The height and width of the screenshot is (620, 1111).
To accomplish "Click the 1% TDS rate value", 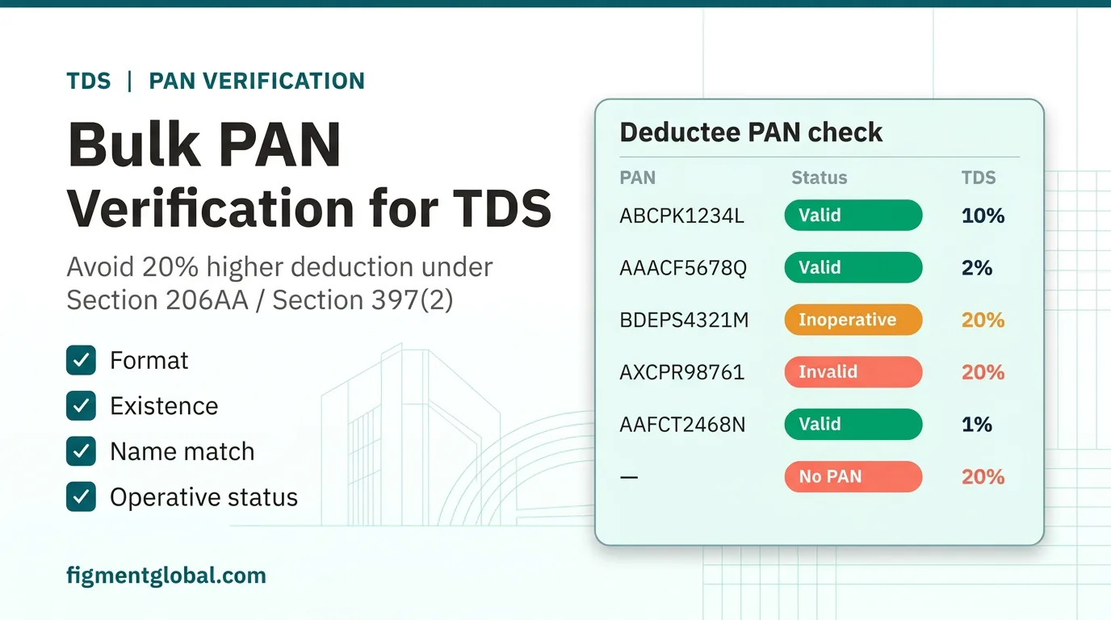I will coord(977,425).
